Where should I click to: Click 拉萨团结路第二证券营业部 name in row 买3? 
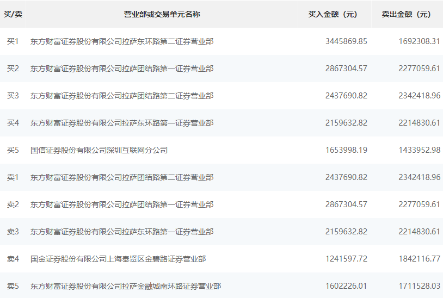pyautogui.click(x=122, y=96)
